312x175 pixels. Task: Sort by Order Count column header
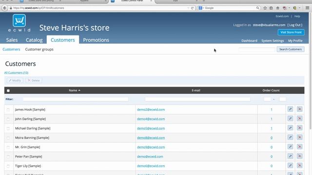click(271, 90)
